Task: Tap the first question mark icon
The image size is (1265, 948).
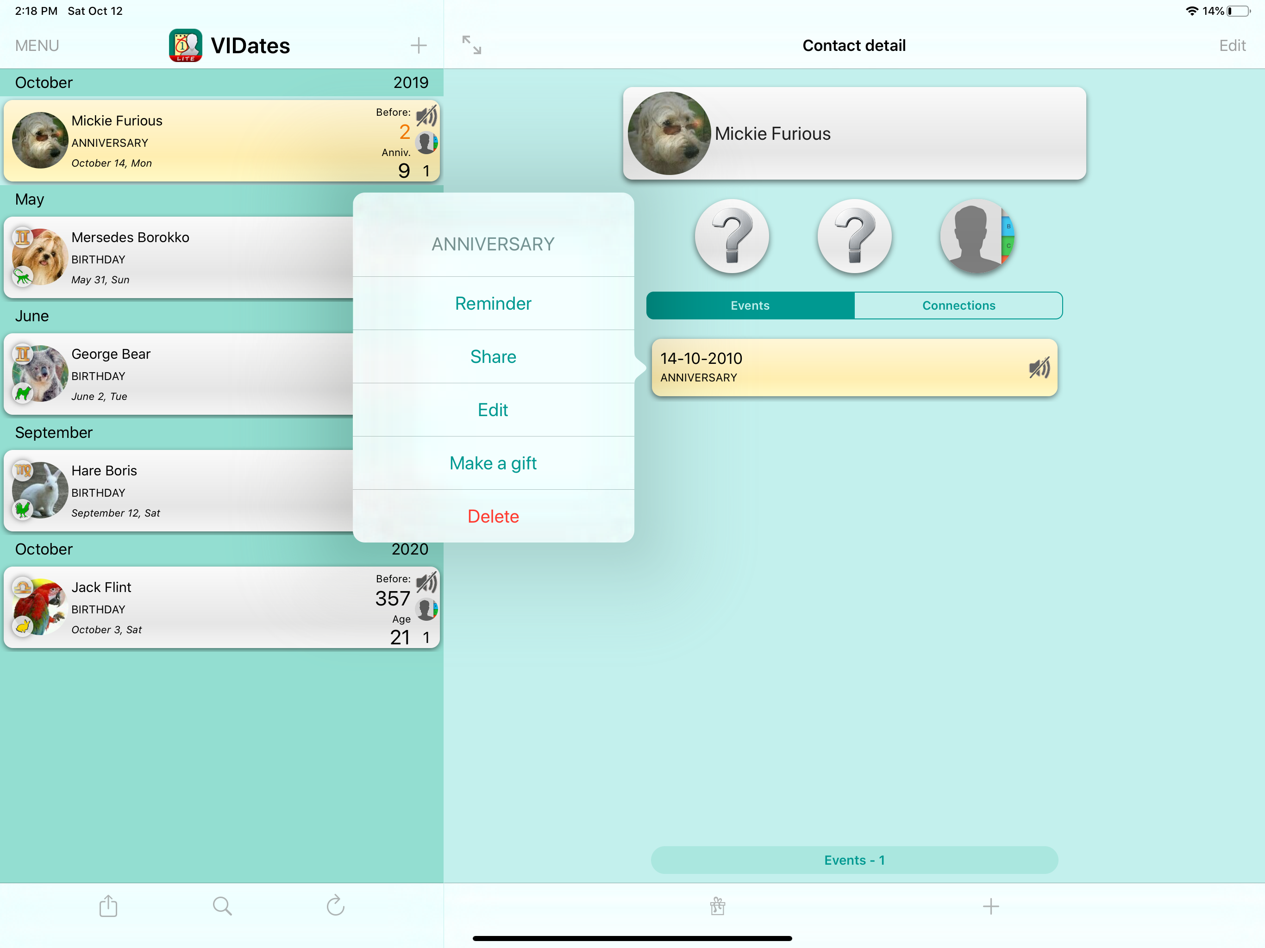Action: (732, 236)
